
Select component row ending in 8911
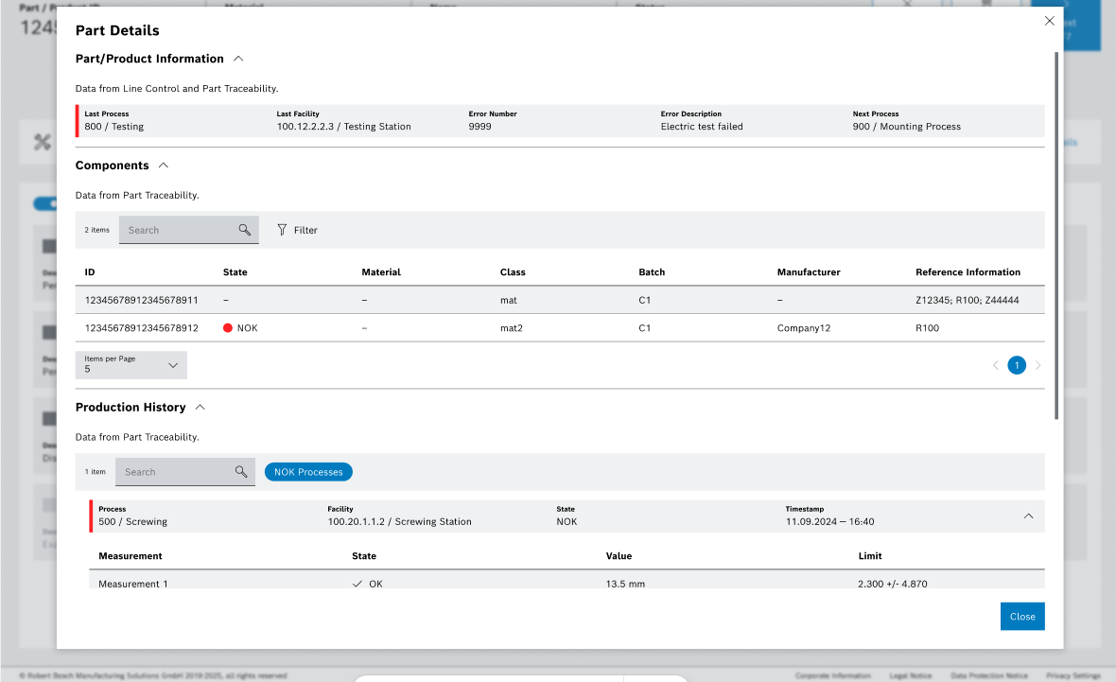coord(142,300)
